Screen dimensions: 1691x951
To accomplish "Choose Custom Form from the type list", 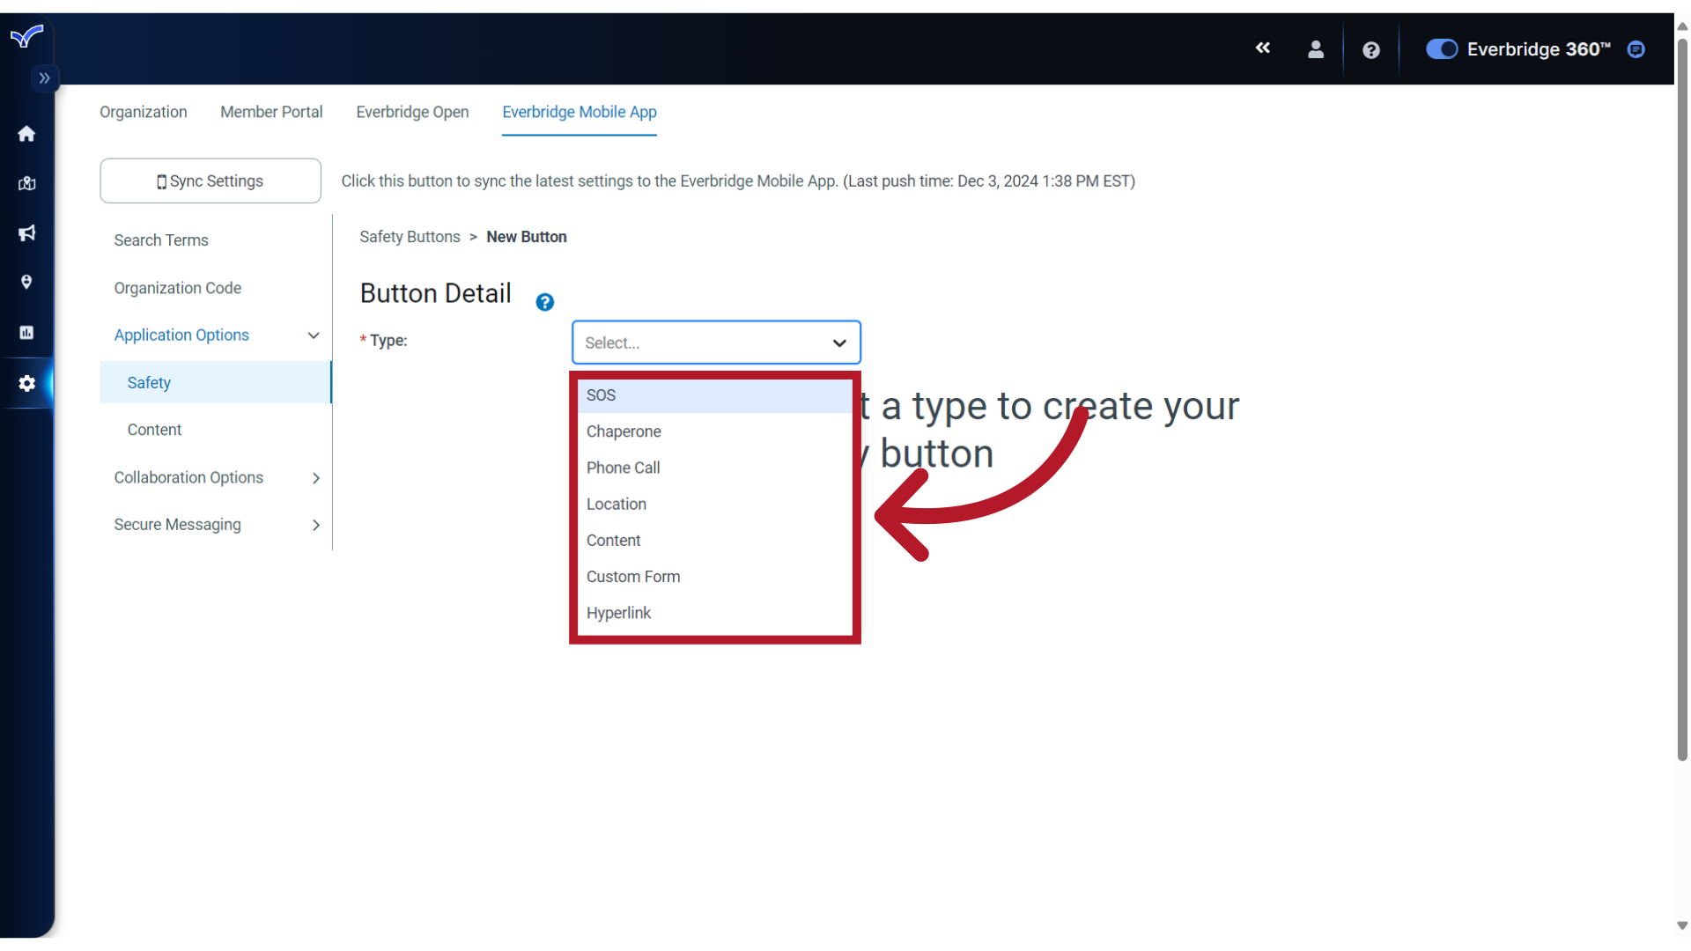I will (715, 577).
